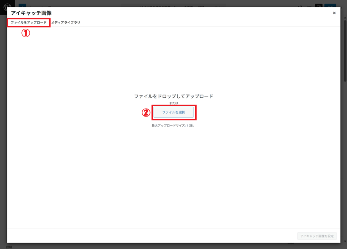Click the document title bar at top center
The image size is (347, 249).
pyautogui.click(x=173, y=6)
